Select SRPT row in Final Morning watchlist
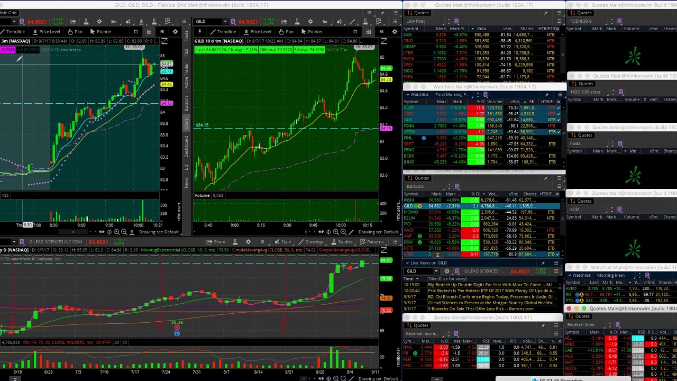677x381 pixels. [x=481, y=144]
